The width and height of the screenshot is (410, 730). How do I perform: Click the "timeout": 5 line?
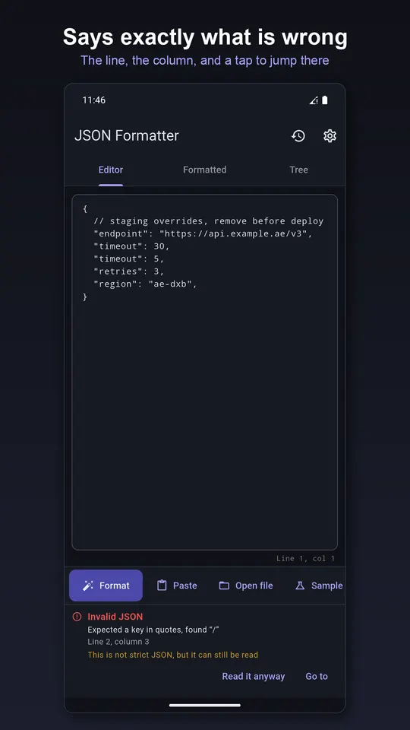click(x=129, y=259)
